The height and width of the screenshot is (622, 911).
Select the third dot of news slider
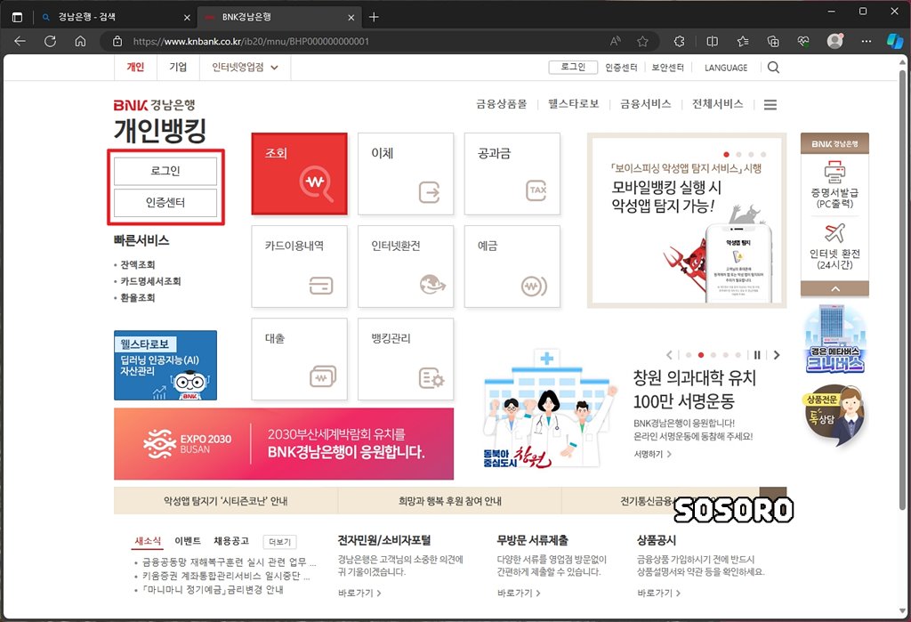point(713,354)
